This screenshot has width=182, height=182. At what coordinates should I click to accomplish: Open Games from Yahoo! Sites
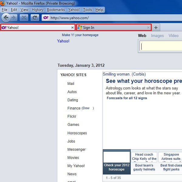(73, 125)
